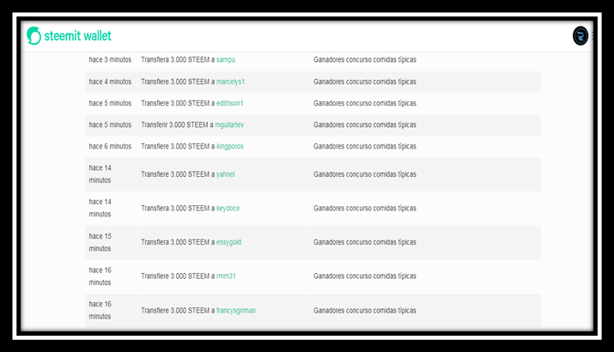Open the user avatar menu
Viewport: 614px width, 352px height.
(x=581, y=36)
